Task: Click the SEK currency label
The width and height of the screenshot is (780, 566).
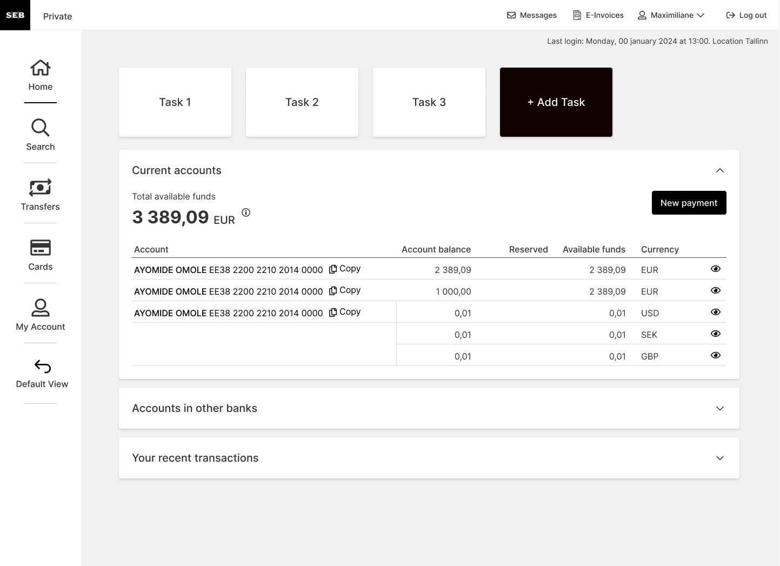Action: coord(649,335)
